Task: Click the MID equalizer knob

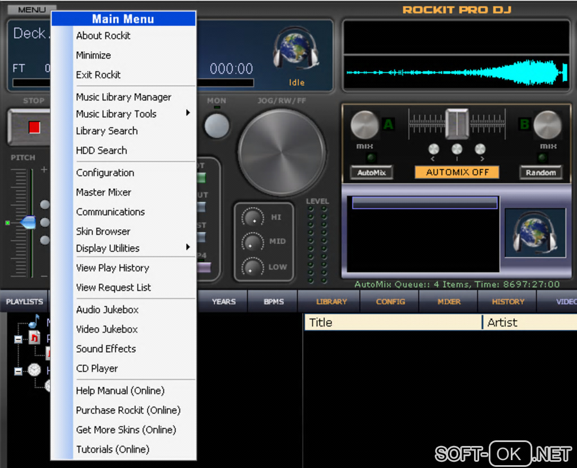Action: tap(253, 242)
